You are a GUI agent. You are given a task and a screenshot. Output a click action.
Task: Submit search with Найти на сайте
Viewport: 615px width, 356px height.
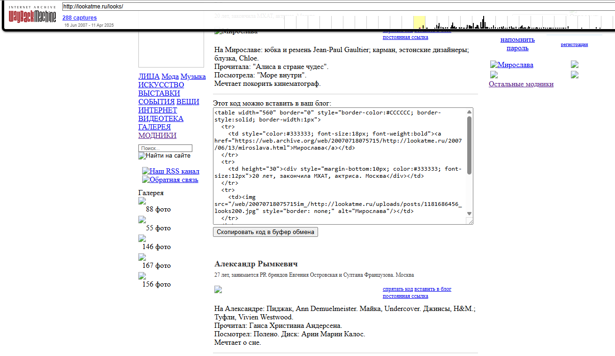tap(164, 156)
